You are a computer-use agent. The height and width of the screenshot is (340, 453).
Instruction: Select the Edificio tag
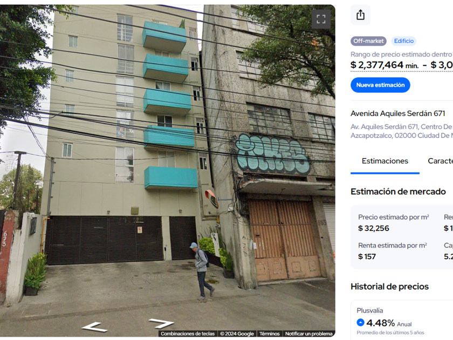[403, 41]
